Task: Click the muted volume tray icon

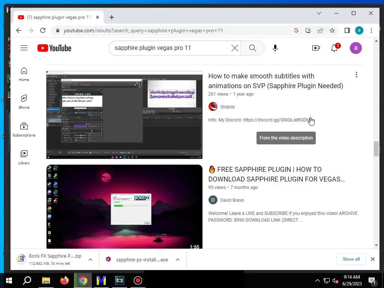Action: 335,281
